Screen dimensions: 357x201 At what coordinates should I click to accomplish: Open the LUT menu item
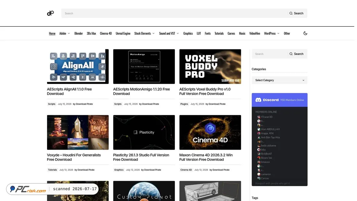[x=199, y=33]
